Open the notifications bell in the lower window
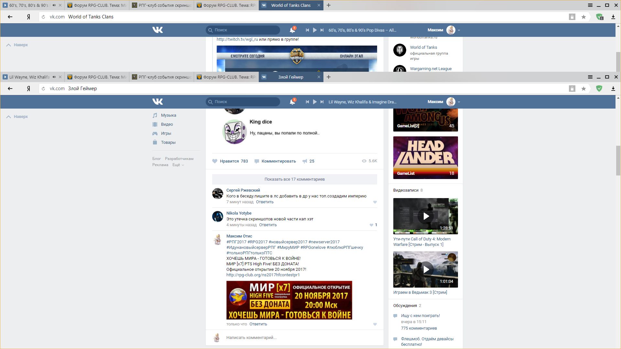Screen dimensions: 621x349 click(292, 102)
